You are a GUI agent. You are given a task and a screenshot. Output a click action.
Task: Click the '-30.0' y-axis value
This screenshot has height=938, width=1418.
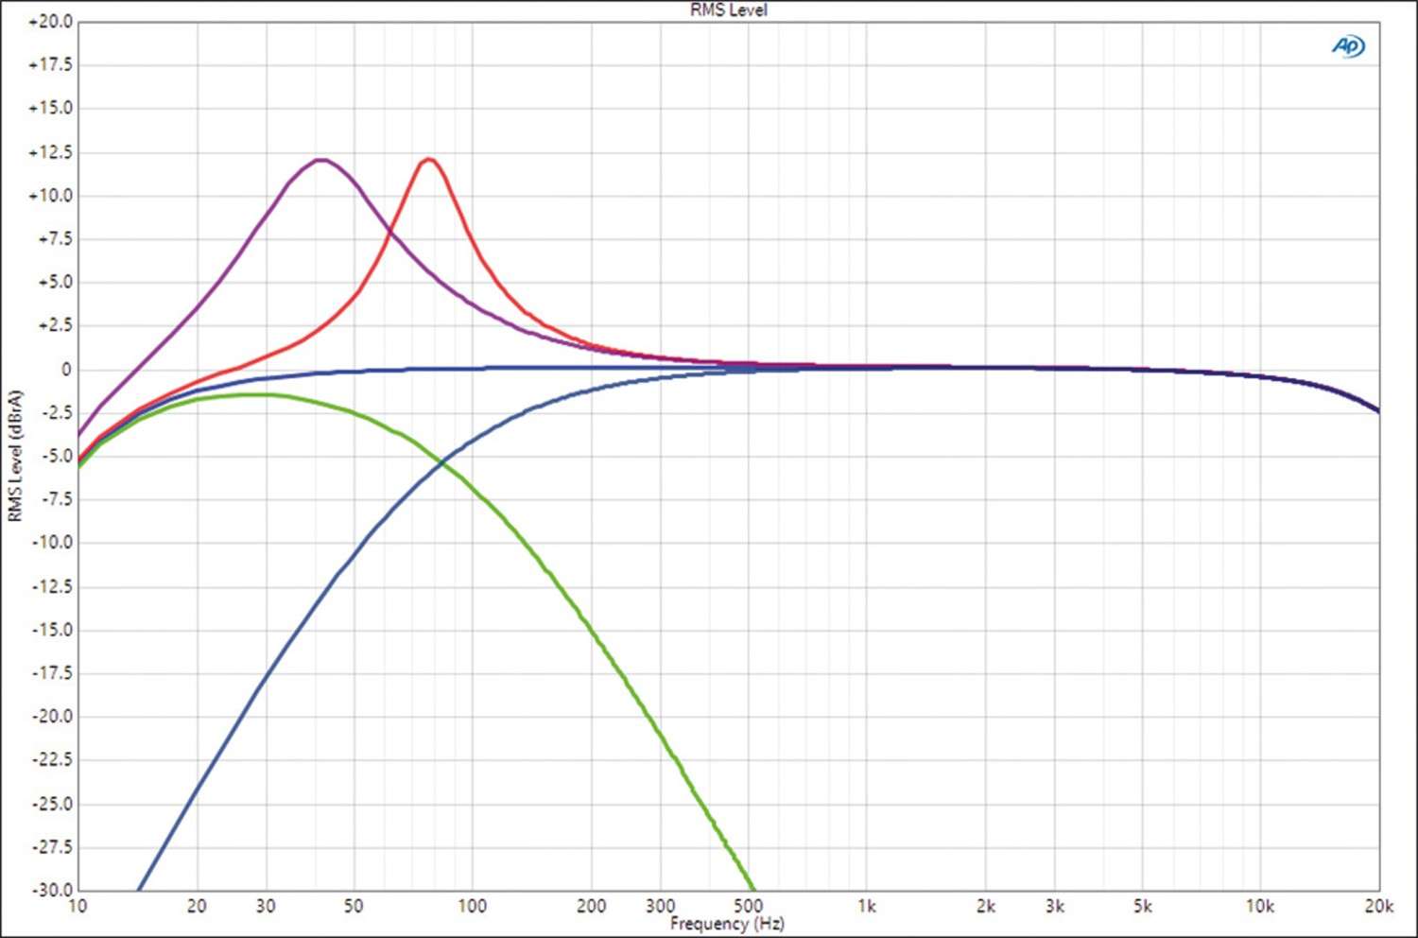tap(52, 890)
